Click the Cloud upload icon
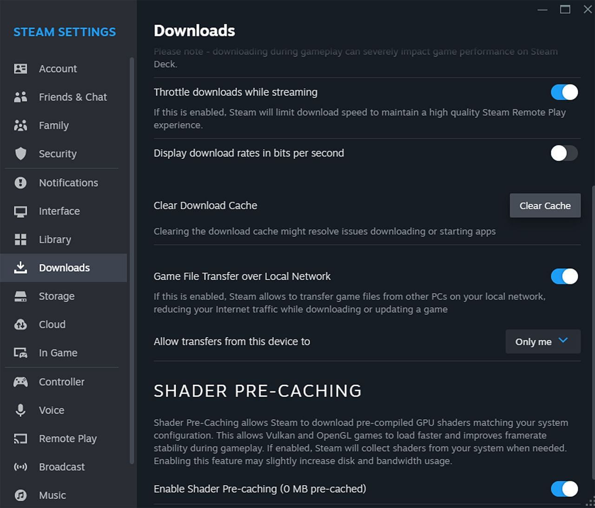595x508 pixels. click(x=20, y=325)
